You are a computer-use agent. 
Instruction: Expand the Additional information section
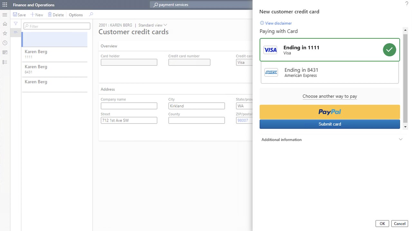(x=332, y=140)
